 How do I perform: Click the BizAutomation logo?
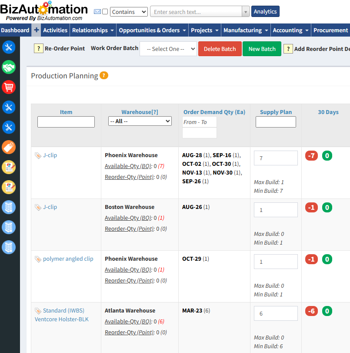(44, 11)
